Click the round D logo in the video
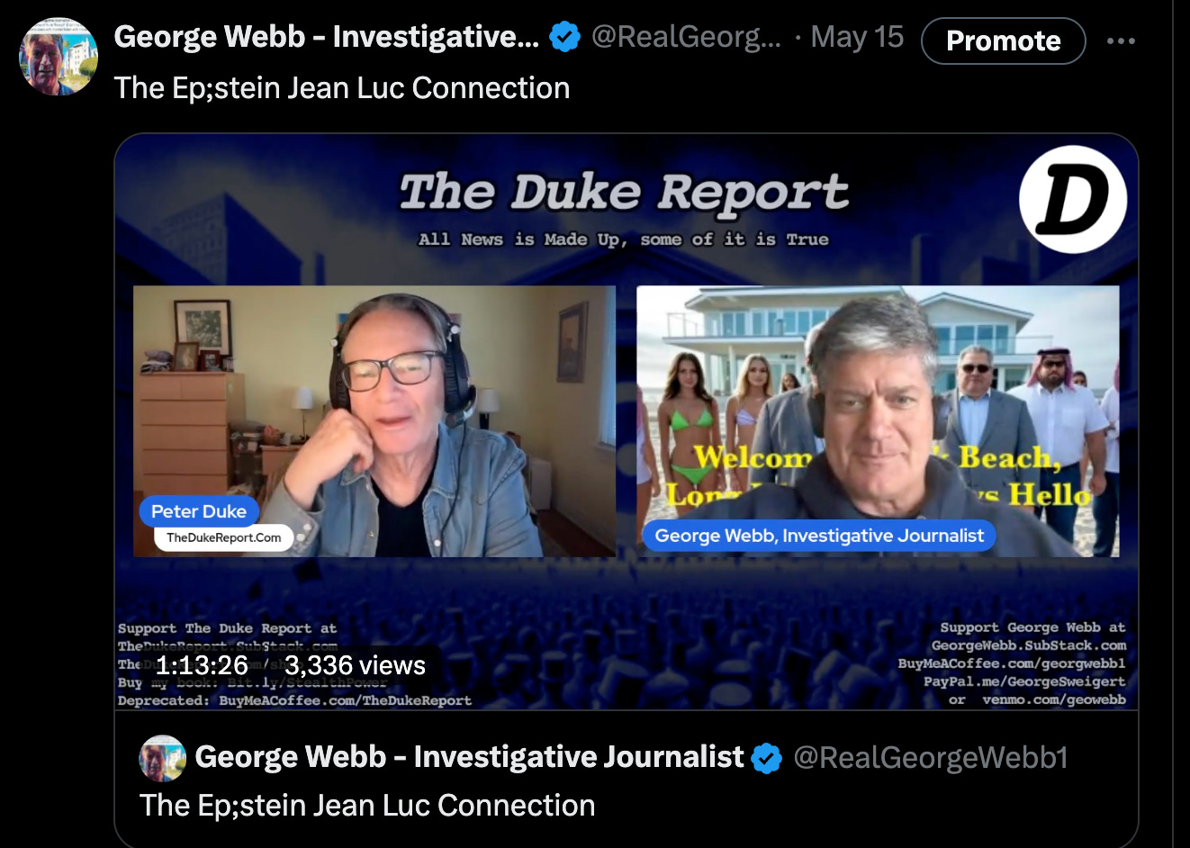Screen dimensions: 1190x848 pyautogui.click(x=1072, y=199)
